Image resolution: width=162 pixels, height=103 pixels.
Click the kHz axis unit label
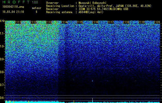2,21
